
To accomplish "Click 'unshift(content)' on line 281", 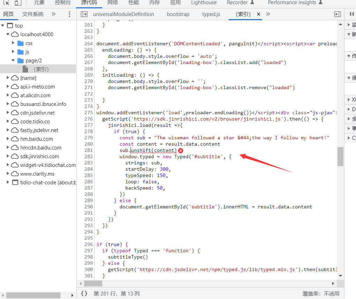I will (x=154, y=150).
